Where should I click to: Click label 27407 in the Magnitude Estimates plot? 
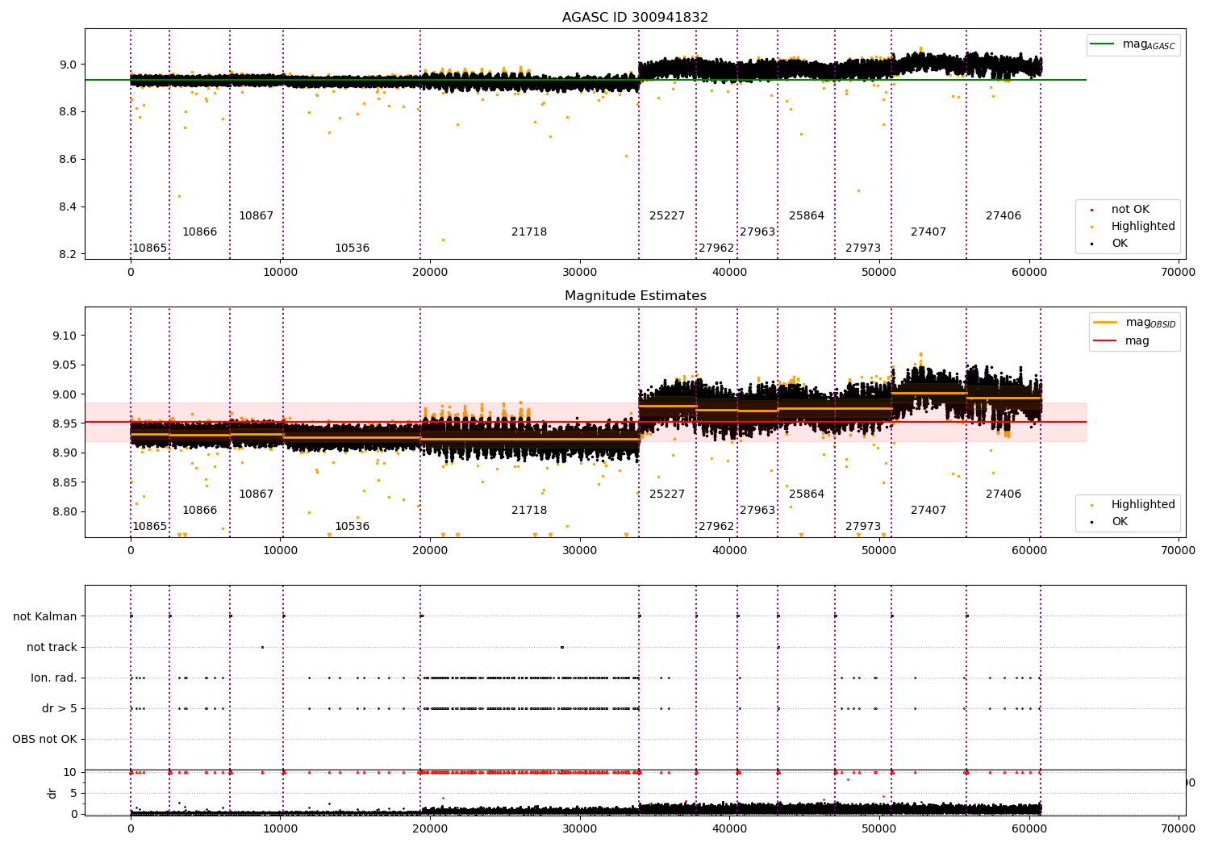click(x=928, y=511)
